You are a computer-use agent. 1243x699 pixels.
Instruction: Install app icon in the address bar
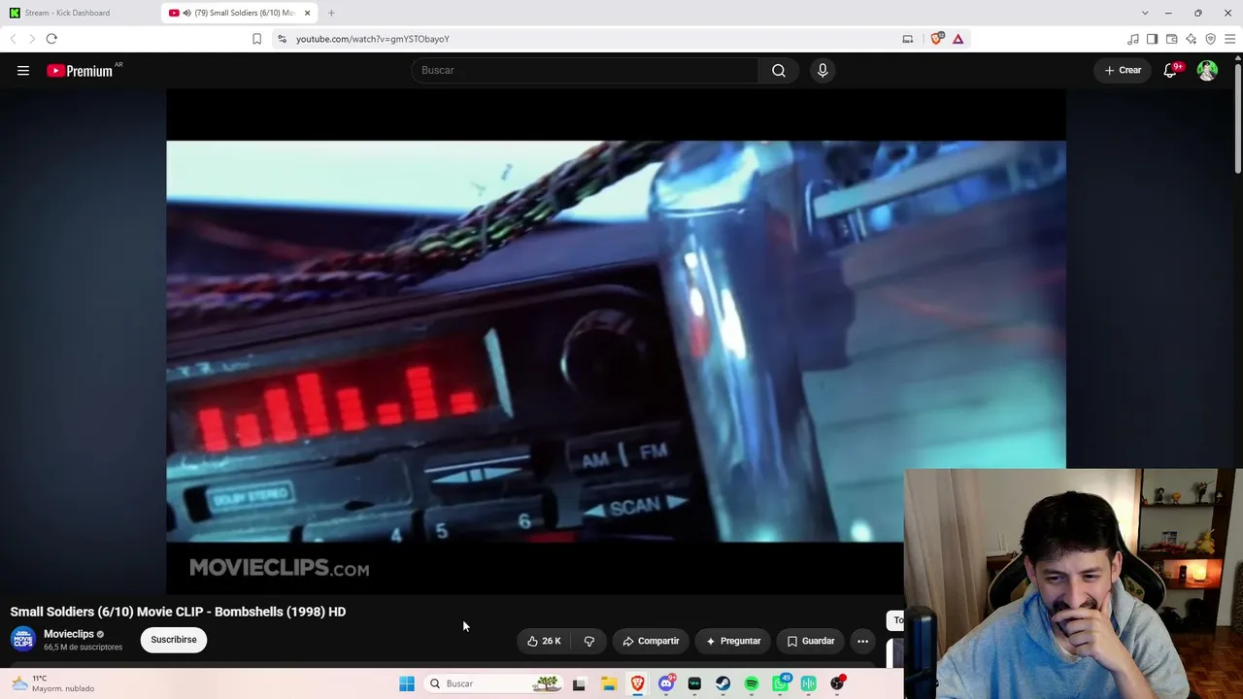click(908, 39)
